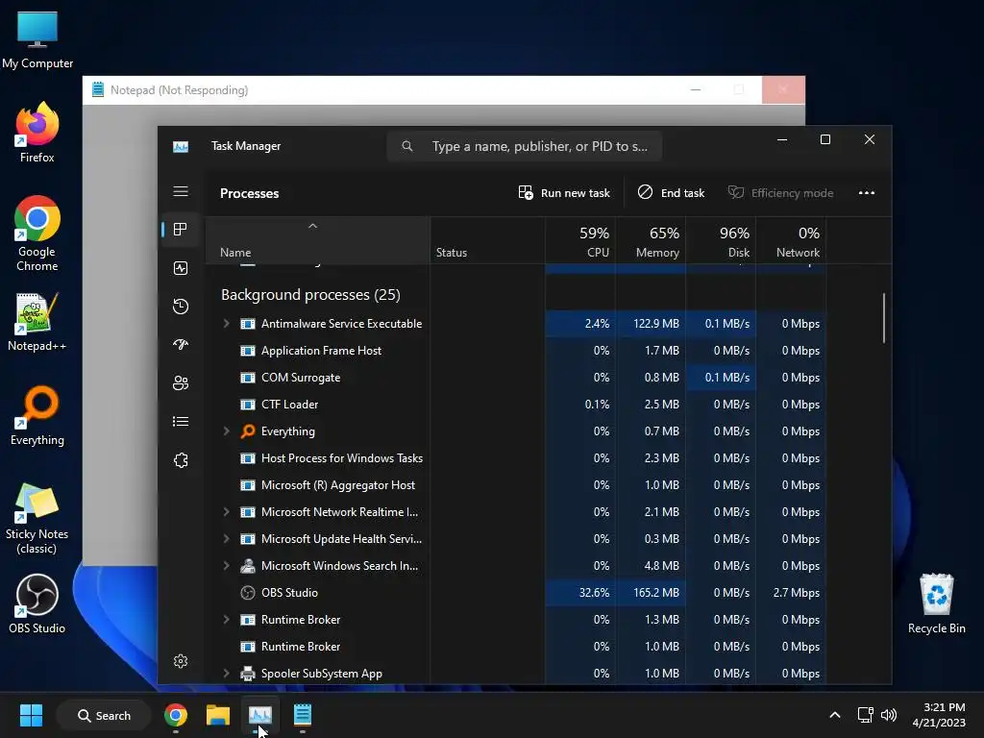Click the Microsoft Windows Search Indexer icon
Screen dimensions: 984x738
(248, 565)
